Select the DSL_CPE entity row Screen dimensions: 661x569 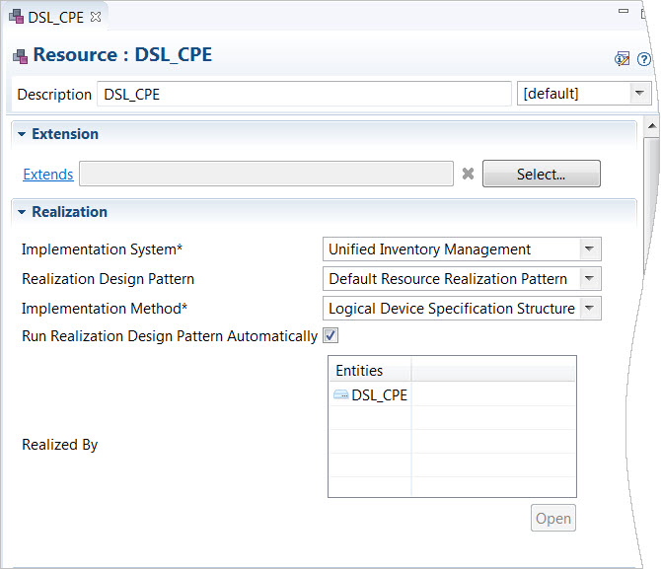pos(452,394)
